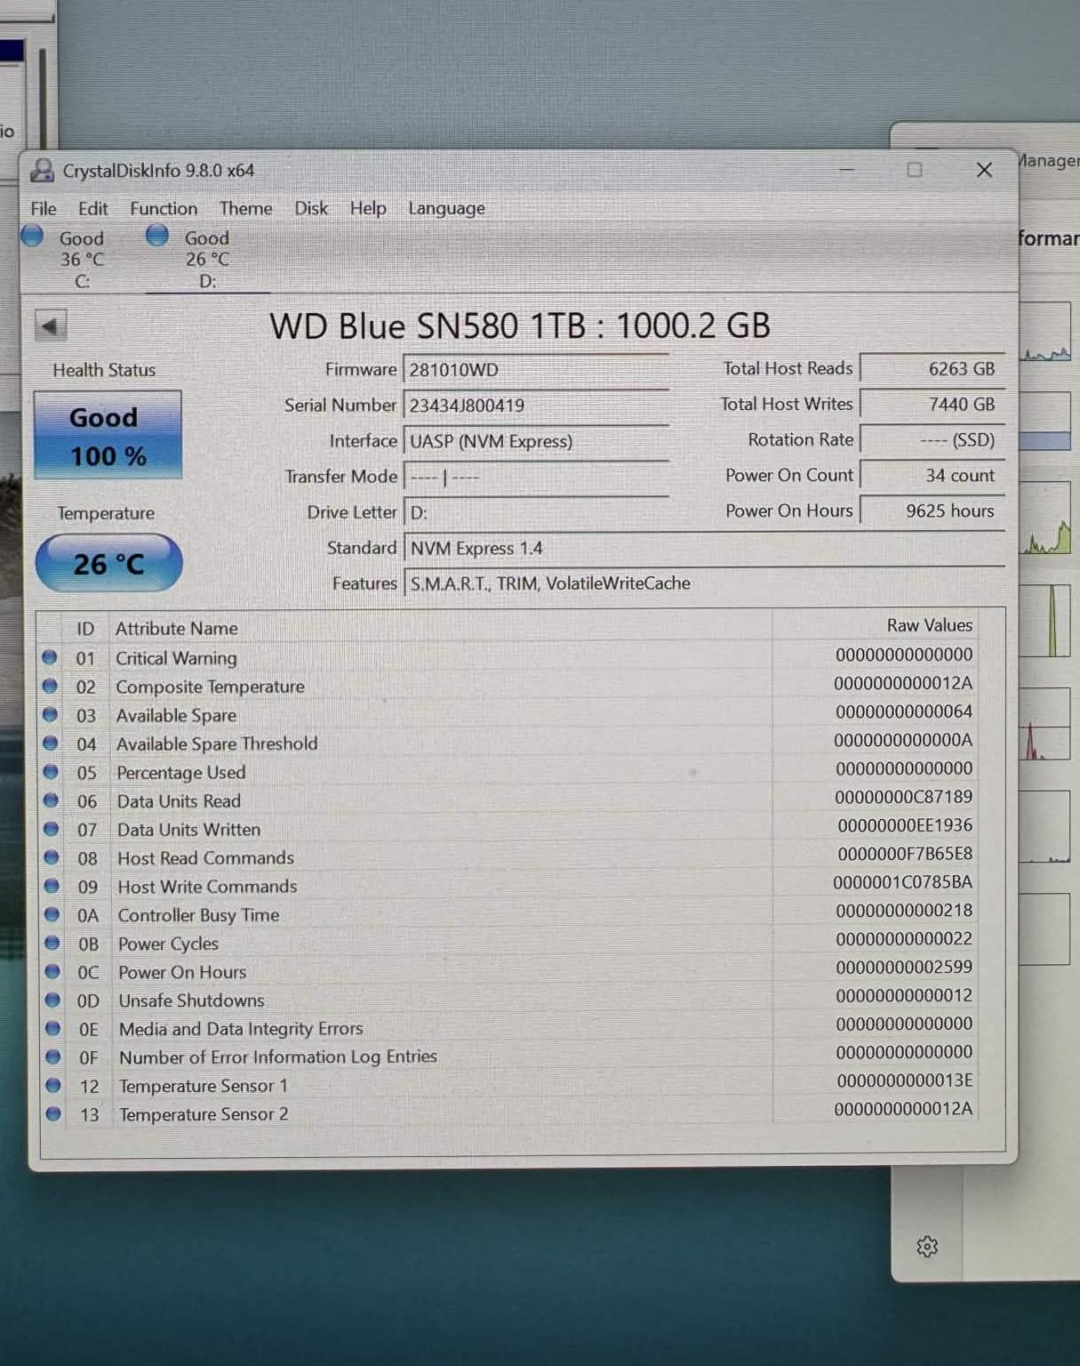Click the Raw Values column header
Viewport: 1080px width, 1366px height.
point(929,625)
